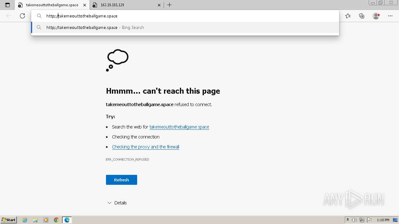
Task: Switch to takemeouttotheballgame.space tab
Action: 52,5
